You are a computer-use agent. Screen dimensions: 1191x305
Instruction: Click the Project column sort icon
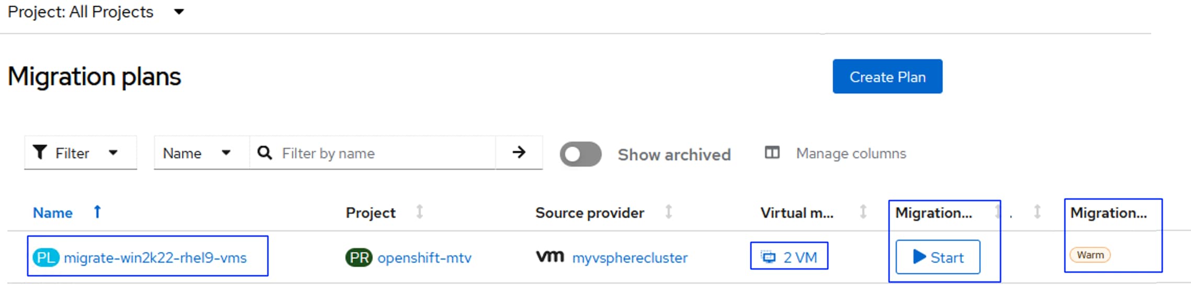point(420,212)
